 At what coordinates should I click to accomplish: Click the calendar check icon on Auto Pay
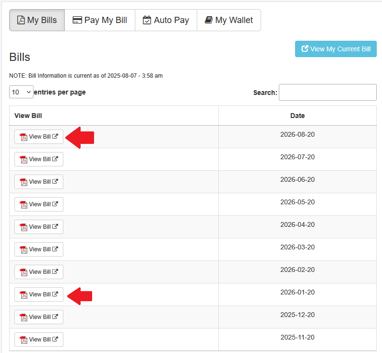tap(147, 20)
